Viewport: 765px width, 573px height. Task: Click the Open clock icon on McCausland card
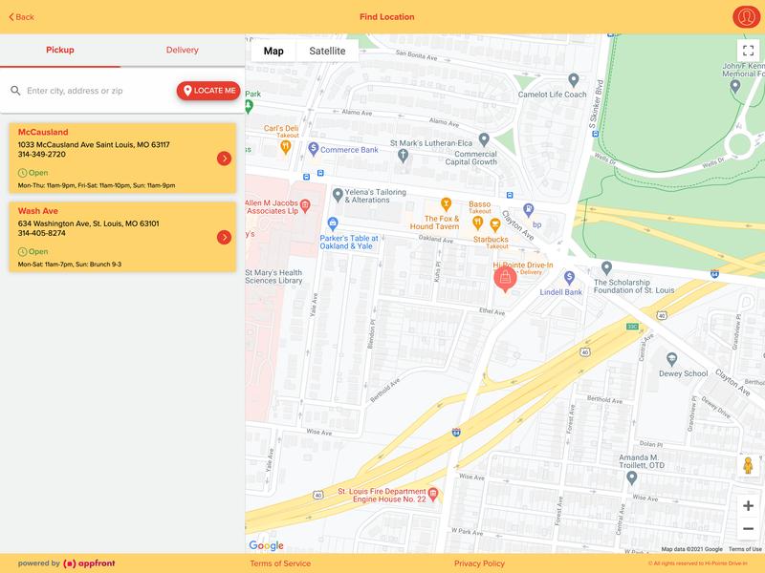click(x=22, y=173)
